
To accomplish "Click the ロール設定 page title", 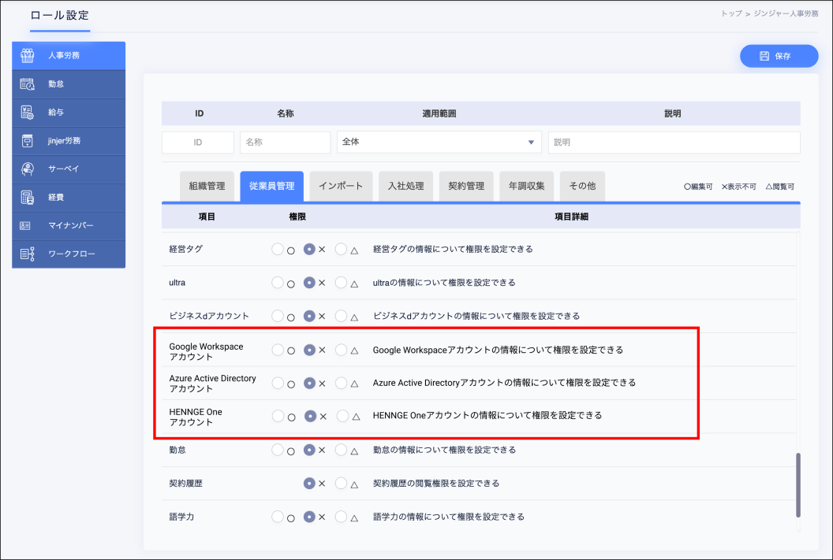I will (59, 16).
